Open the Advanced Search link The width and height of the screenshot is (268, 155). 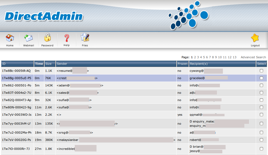(253, 57)
